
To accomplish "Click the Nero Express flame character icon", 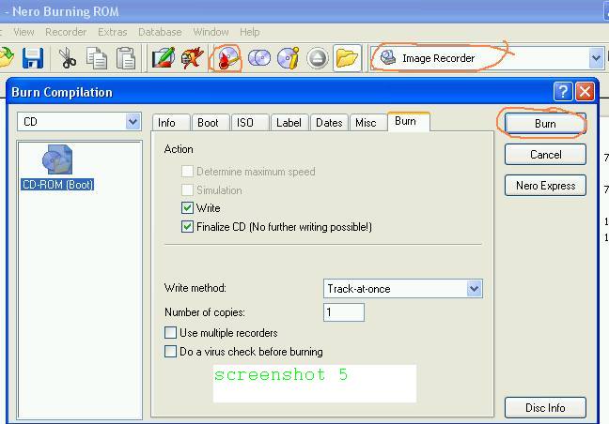I will click(x=193, y=58).
